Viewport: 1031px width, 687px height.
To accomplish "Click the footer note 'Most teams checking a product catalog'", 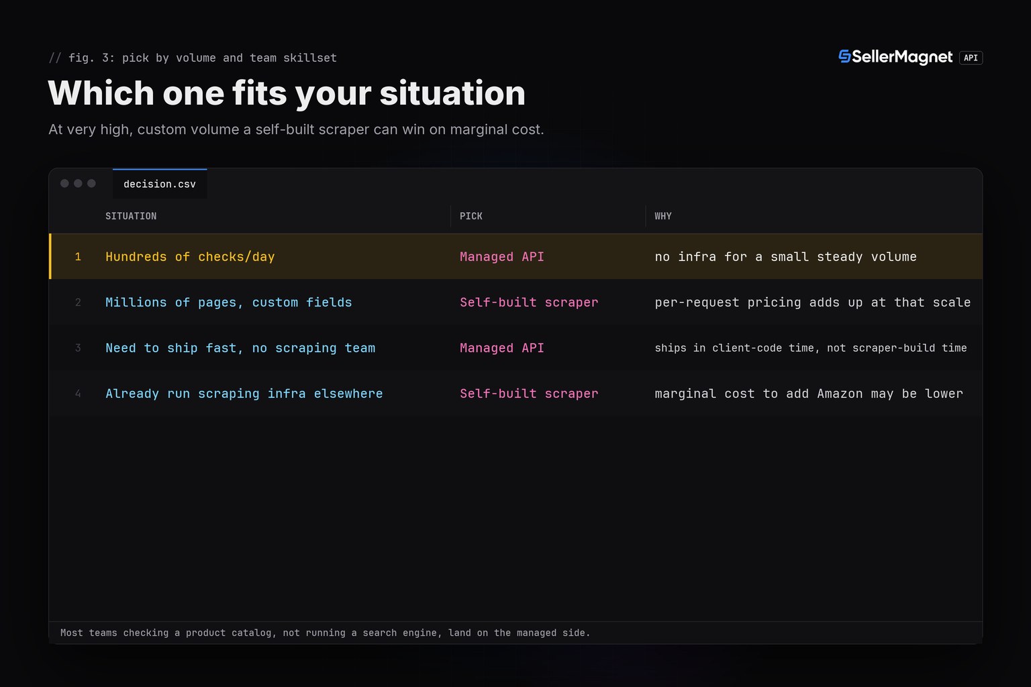I will tap(326, 633).
